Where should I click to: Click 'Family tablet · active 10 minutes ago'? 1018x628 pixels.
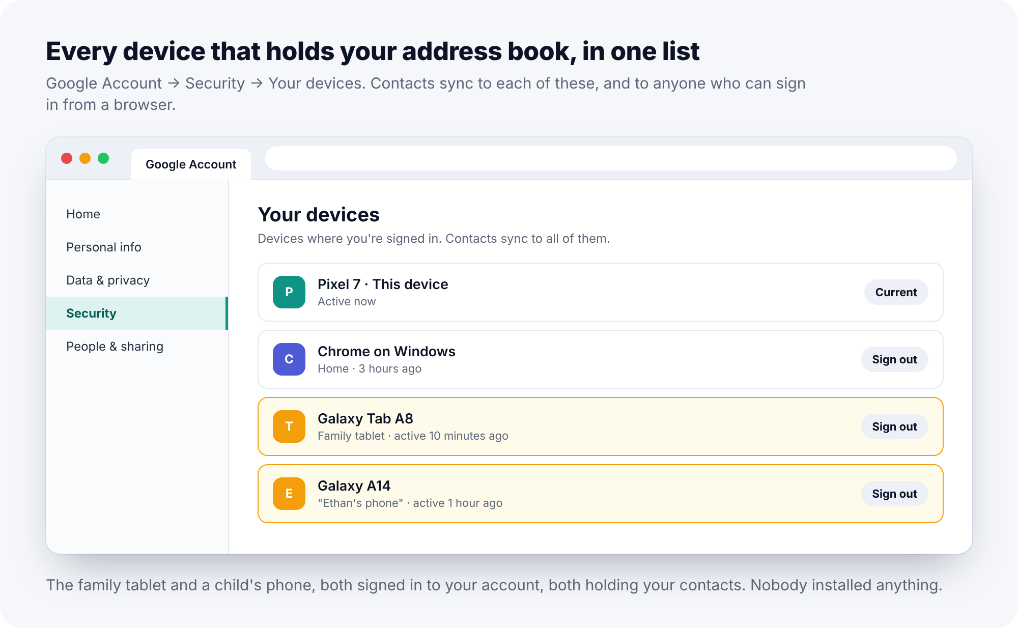pos(413,436)
